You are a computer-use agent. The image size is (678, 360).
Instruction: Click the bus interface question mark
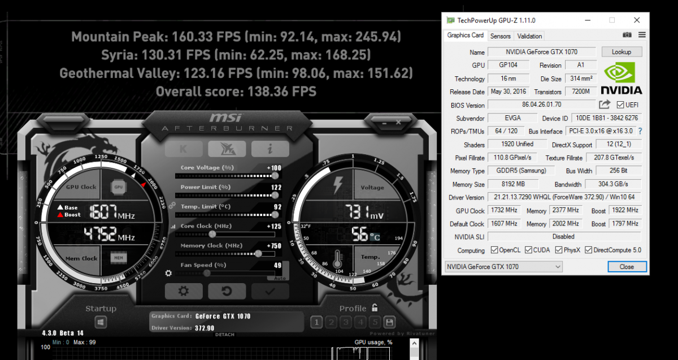click(x=640, y=131)
